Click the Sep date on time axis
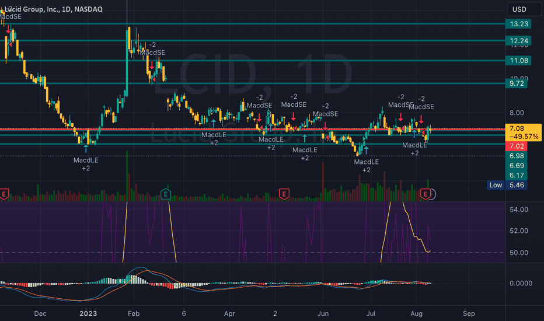Viewport: 544px width, 321px height. pyautogui.click(x=469, y=313)
